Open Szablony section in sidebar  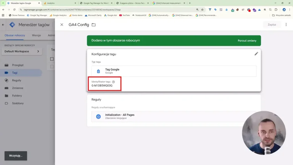click(18, 103)
